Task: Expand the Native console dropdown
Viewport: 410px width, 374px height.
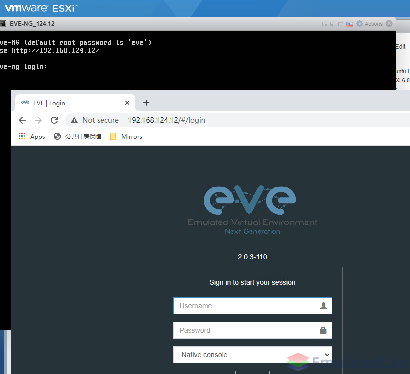Action: (x=253, y=355)
